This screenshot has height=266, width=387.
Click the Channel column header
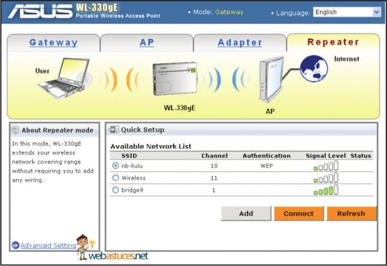coord(215,156)
